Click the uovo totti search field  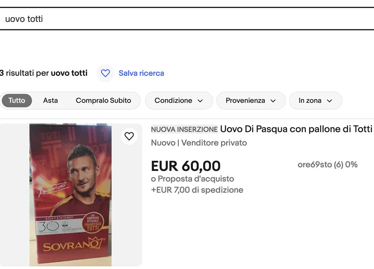coord(187,19)
